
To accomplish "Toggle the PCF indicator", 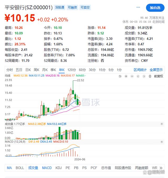I will pyautogui.click(x=94, y=168).
